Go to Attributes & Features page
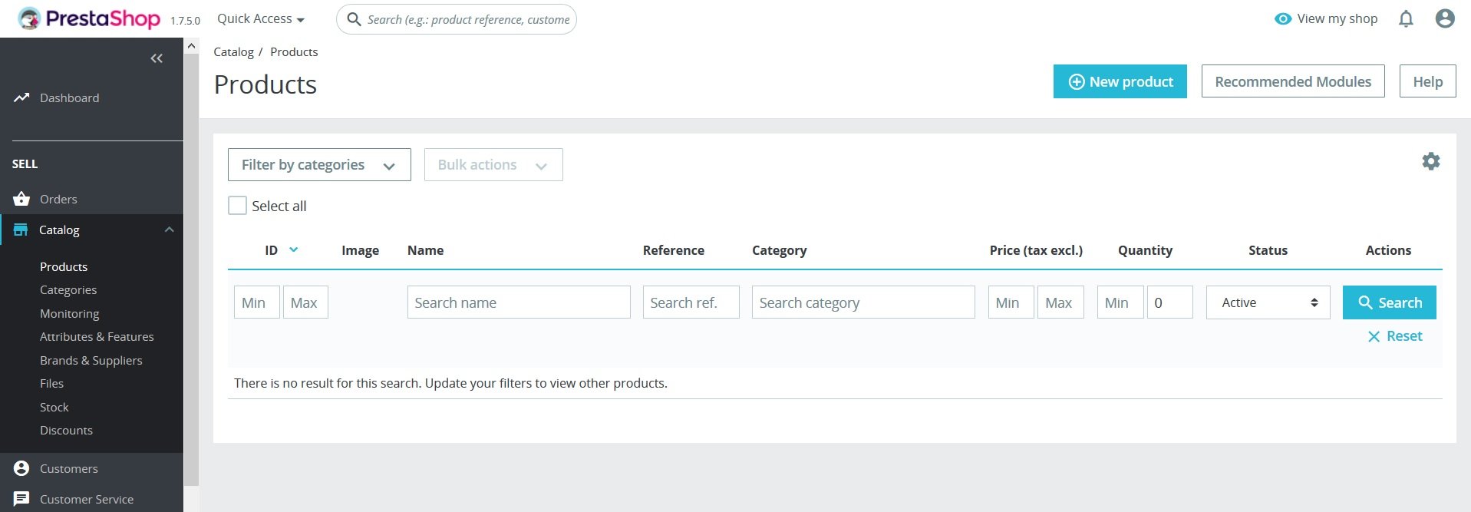The height and width of the screenshot is (512, 1471). (97, 337)
